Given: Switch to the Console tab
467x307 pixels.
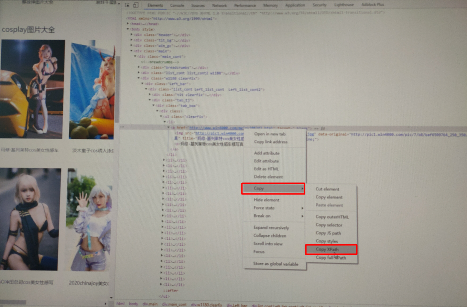Looking at the screenshot, I should coord(177,5).
